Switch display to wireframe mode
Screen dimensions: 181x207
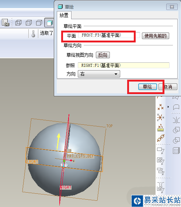click(x=18, y=23)
